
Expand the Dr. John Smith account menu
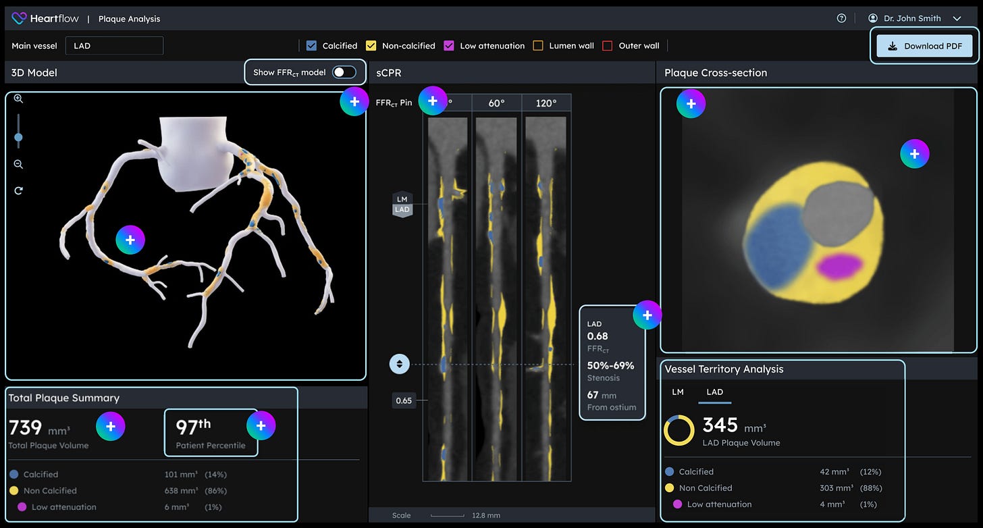957,19
